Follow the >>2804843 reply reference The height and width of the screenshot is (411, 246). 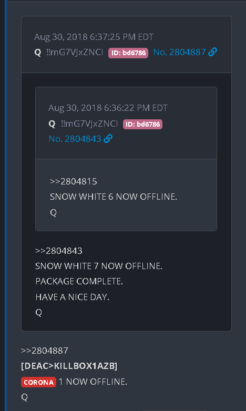click(x=59, y=251)
